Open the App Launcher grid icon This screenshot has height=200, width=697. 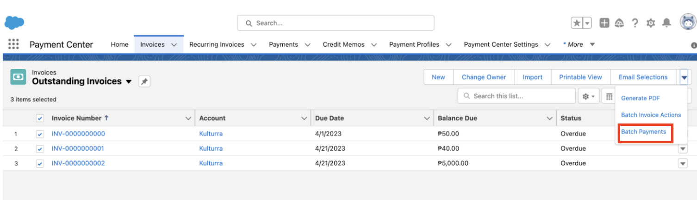click(13, 44)
